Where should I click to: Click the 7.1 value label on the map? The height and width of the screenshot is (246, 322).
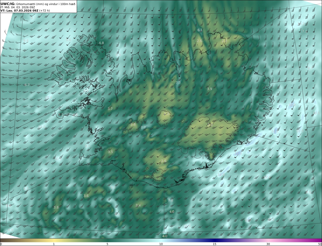[305, 31]
